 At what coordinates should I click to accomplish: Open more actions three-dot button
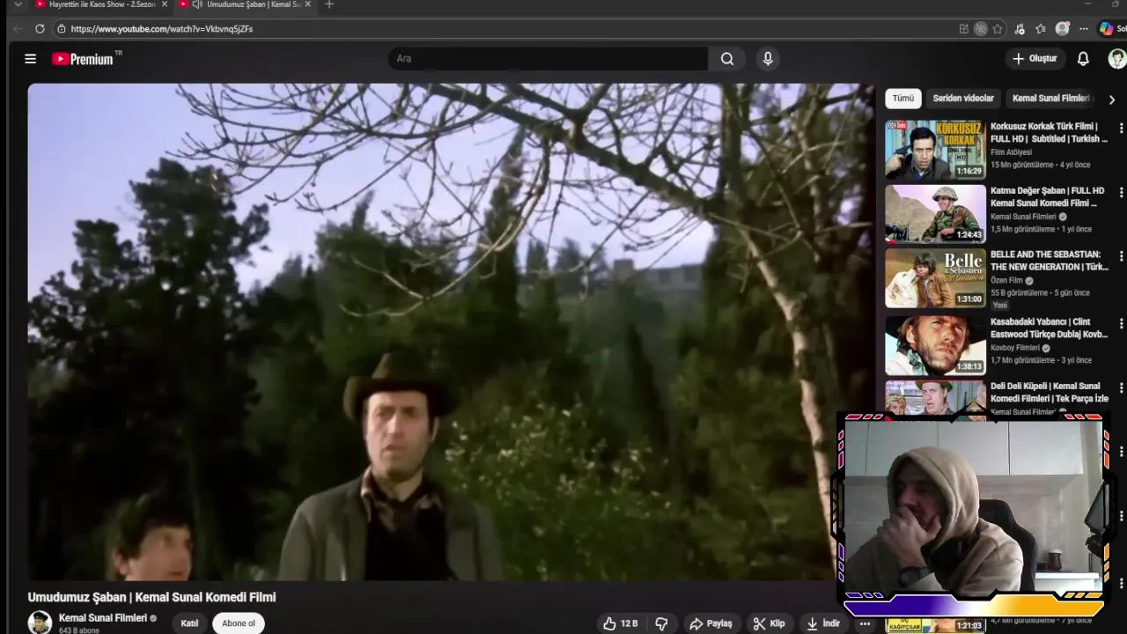865,623
